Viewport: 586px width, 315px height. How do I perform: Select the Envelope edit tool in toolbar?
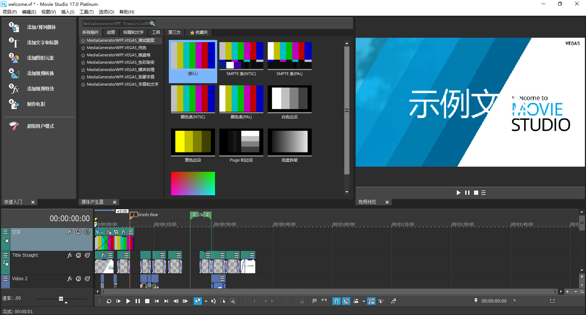tap(214, 301)
